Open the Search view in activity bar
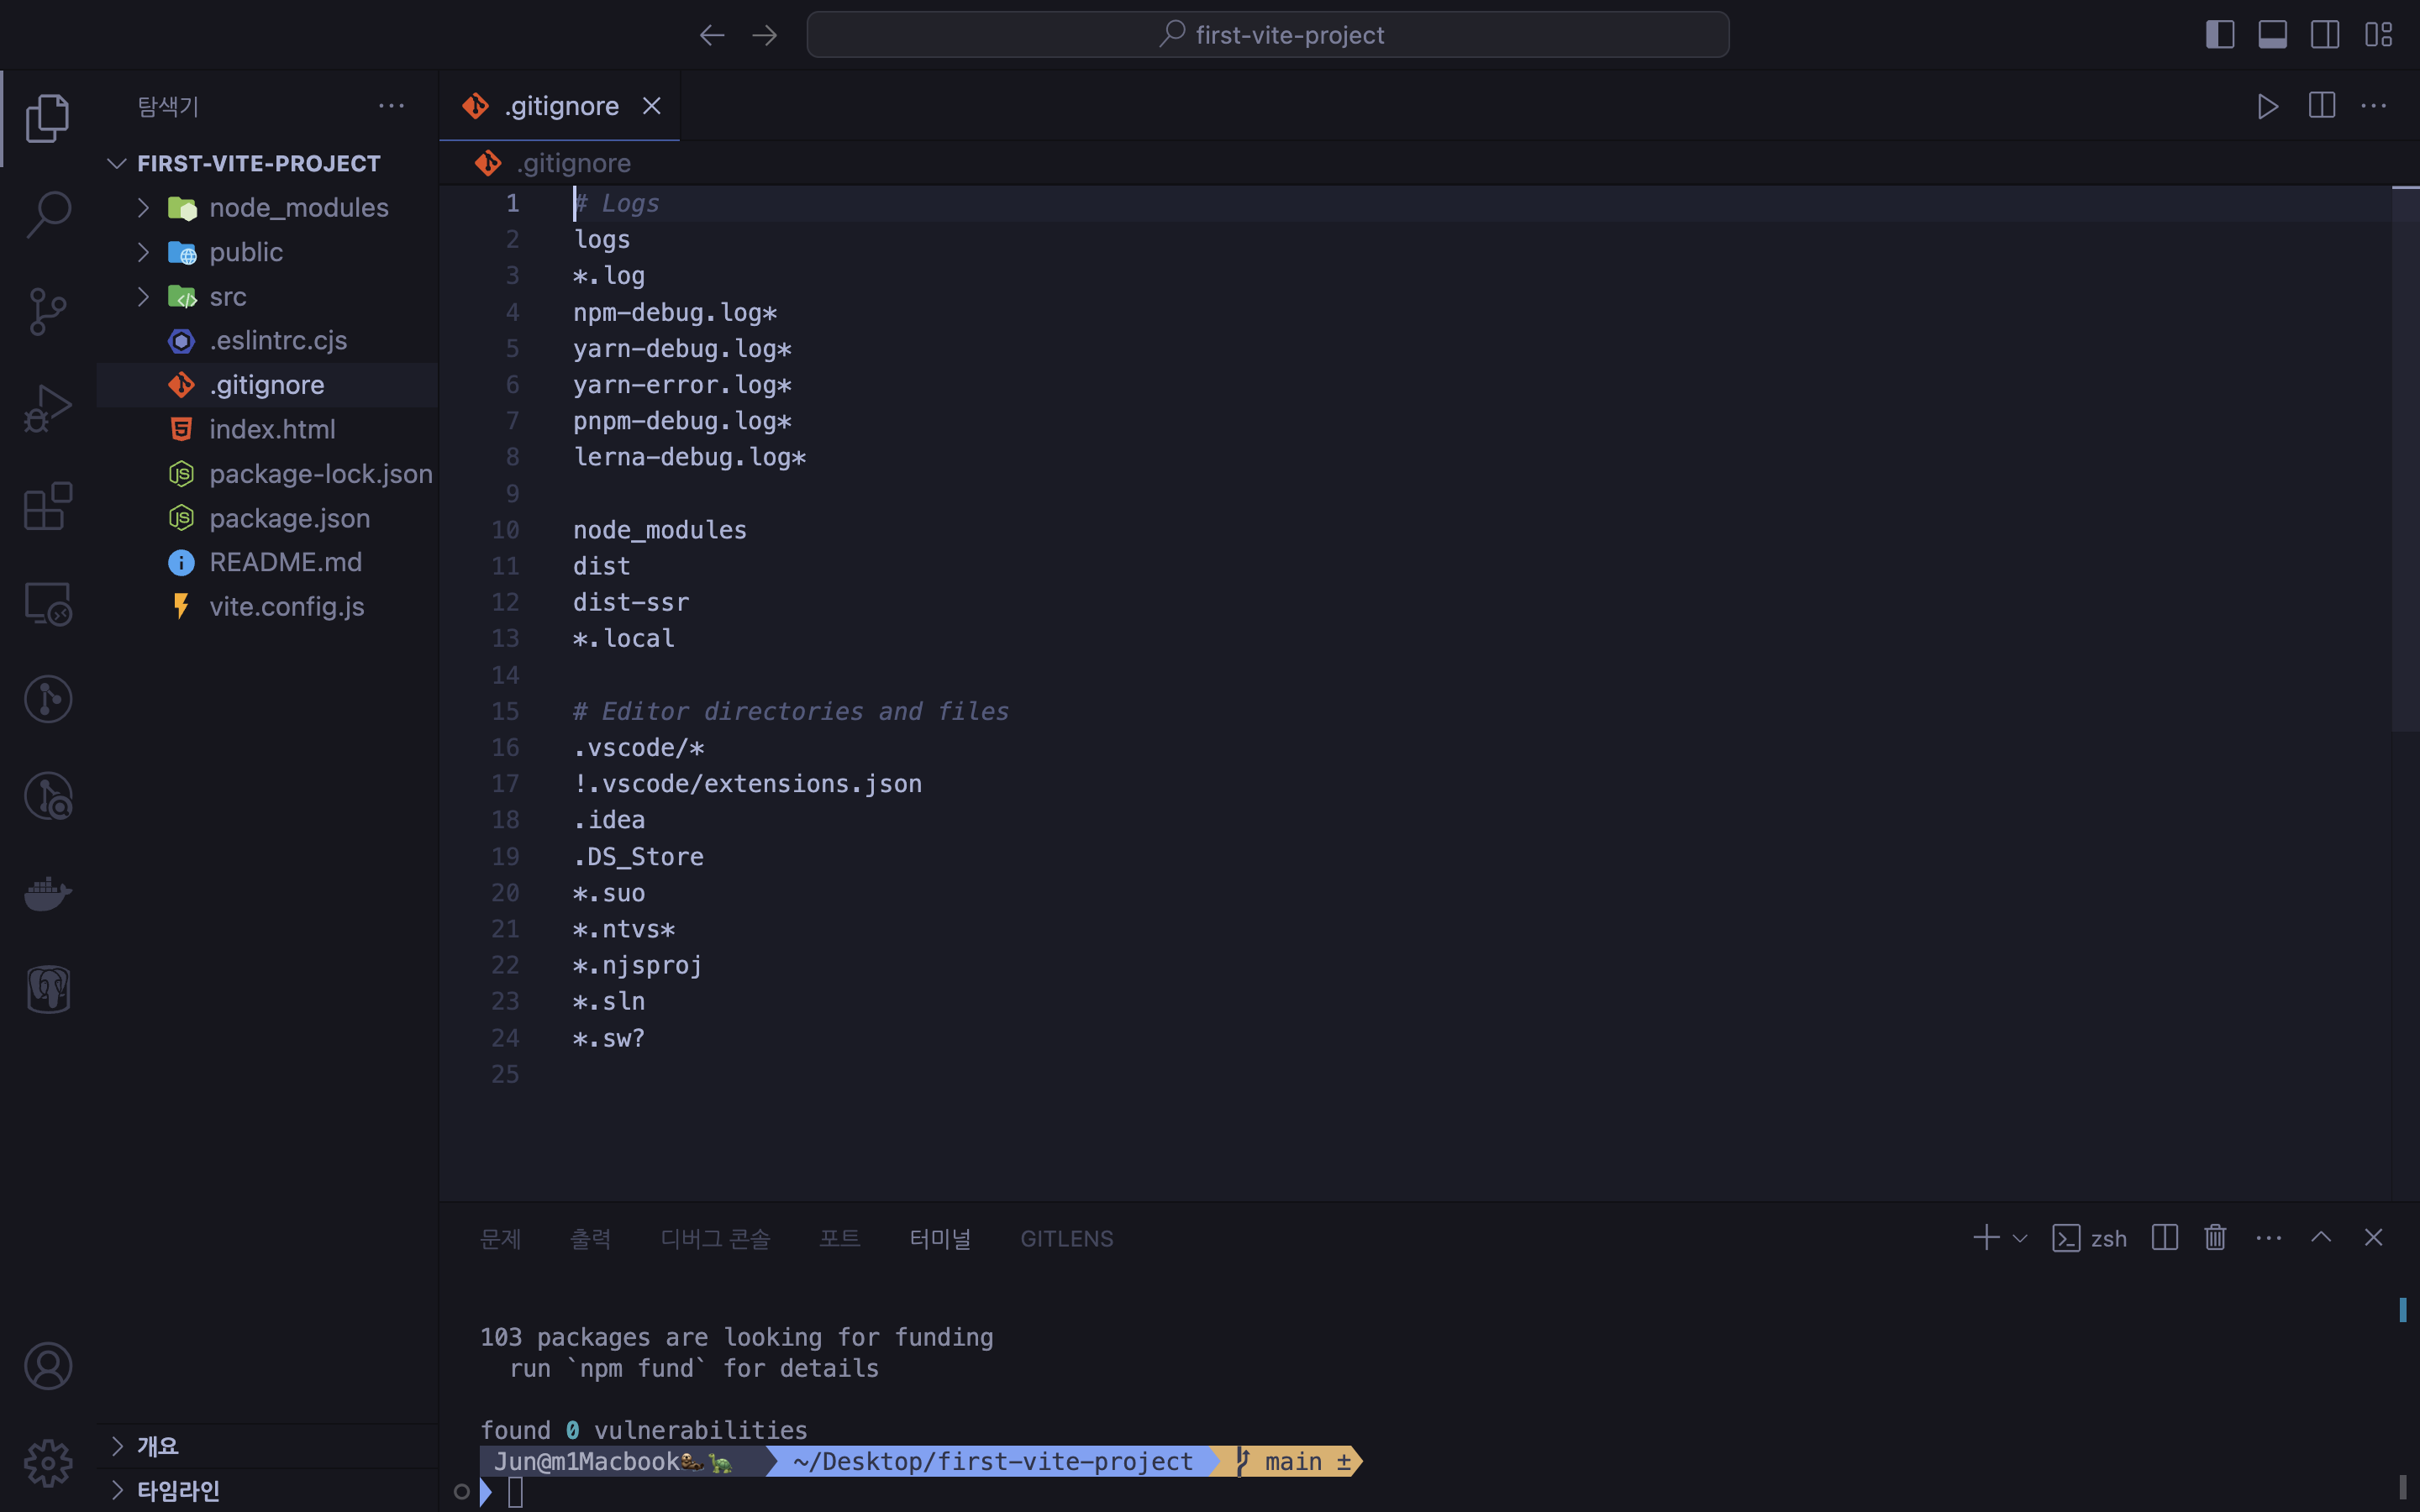The height and width of the screenshot is (1512, 2420). [x=48, y=213]
